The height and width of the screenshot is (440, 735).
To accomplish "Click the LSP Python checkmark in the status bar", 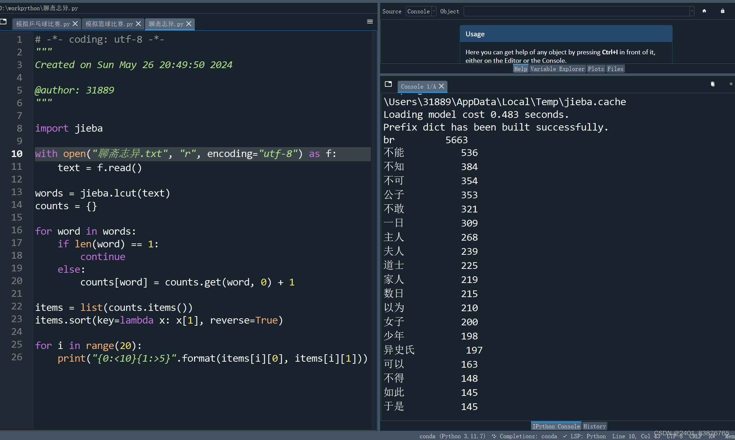I will click(565, 436).
